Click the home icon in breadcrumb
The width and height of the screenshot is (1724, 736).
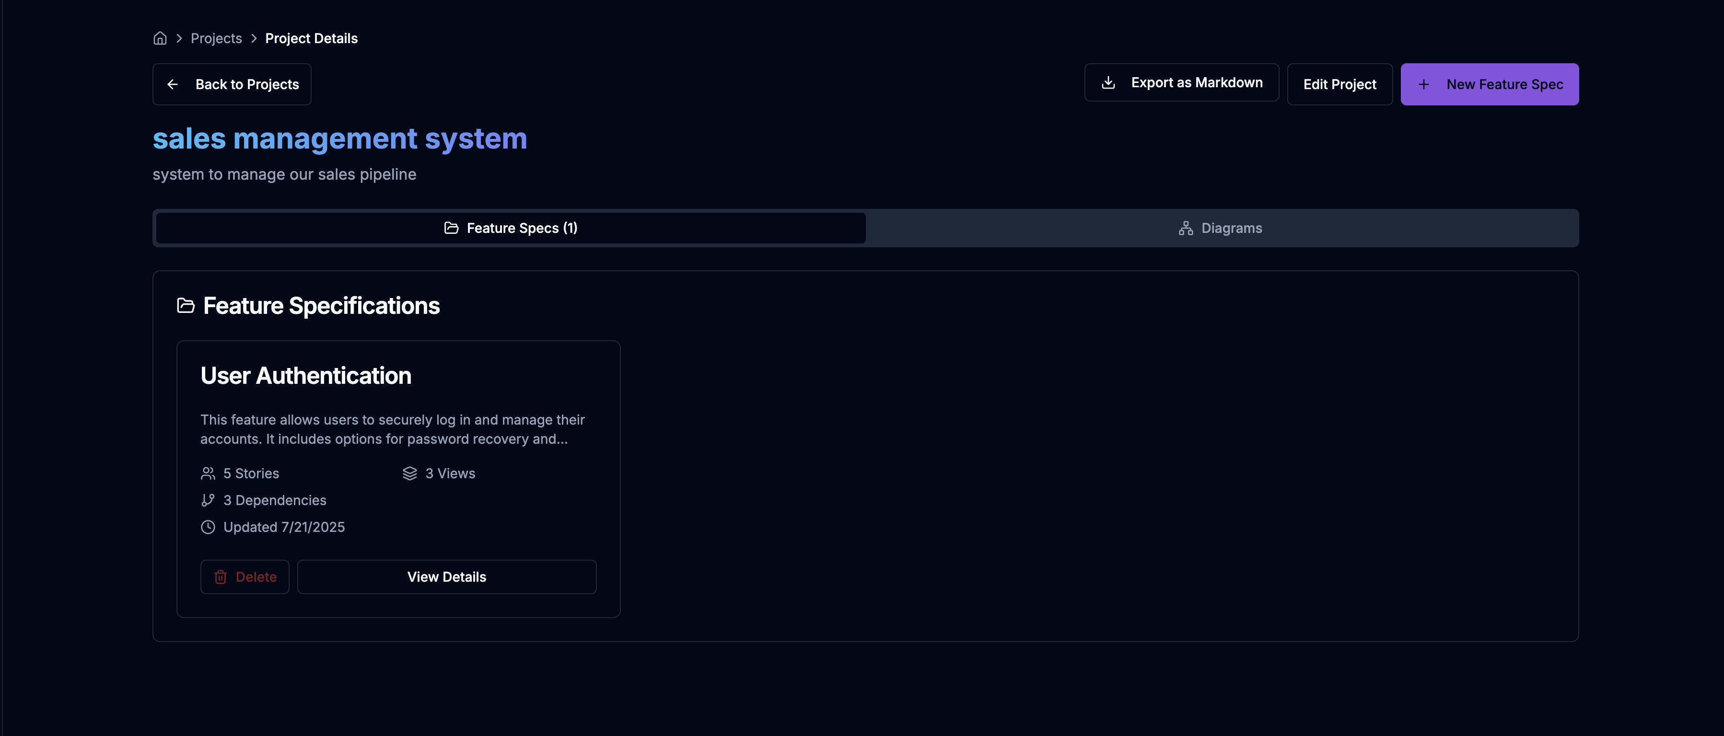160,38
